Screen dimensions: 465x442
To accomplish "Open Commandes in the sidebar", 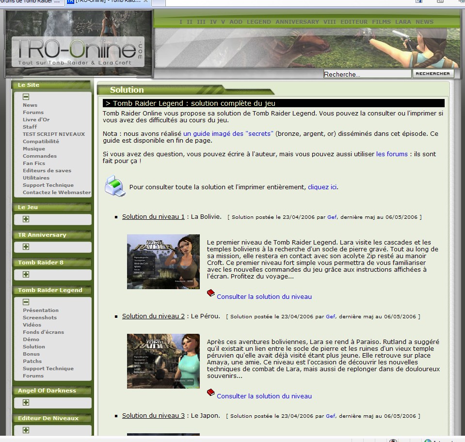I will click(40, 156).
